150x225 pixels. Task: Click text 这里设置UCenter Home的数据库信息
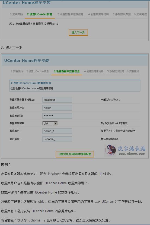[32, 88]
